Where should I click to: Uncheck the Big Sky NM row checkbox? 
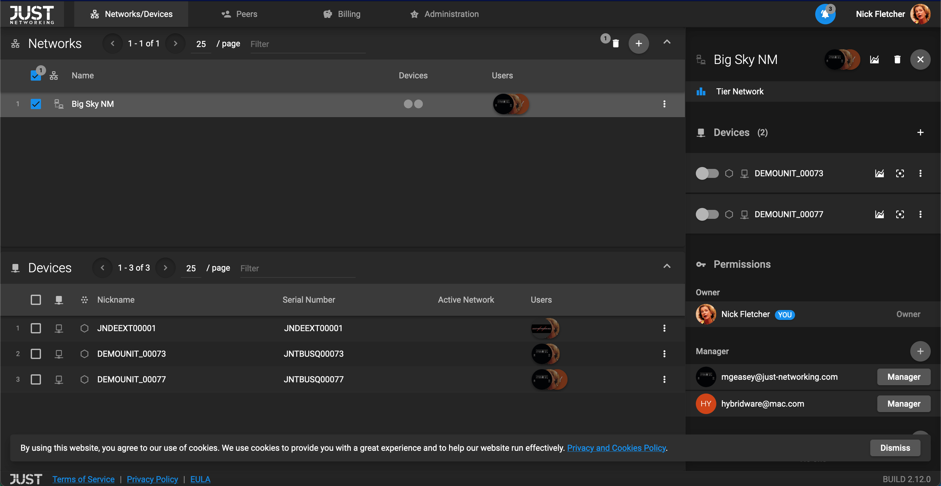[x=36, y=104]
